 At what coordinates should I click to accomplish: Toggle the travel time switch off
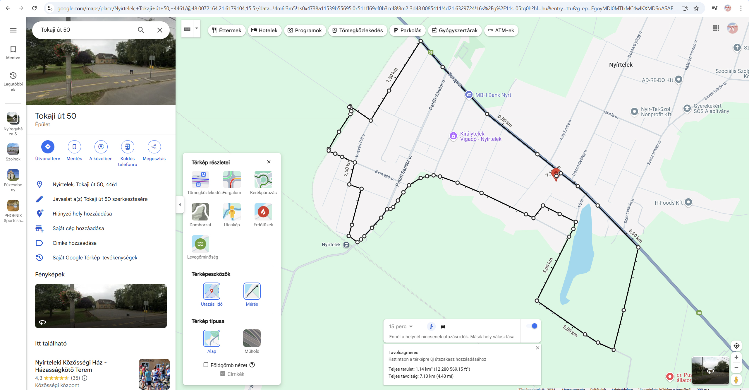[x=532, y=326]
